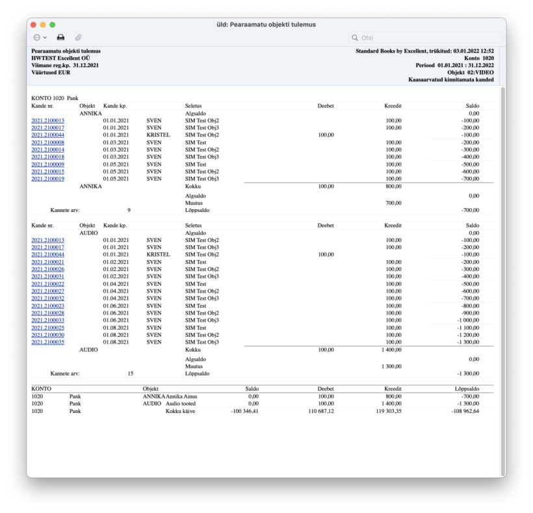Click the opening balance value -100 346,41
This screenshot has height=513, width=533.
click(244, 411)
